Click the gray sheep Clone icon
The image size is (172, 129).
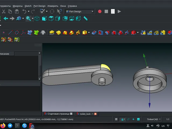click(43, 33)
